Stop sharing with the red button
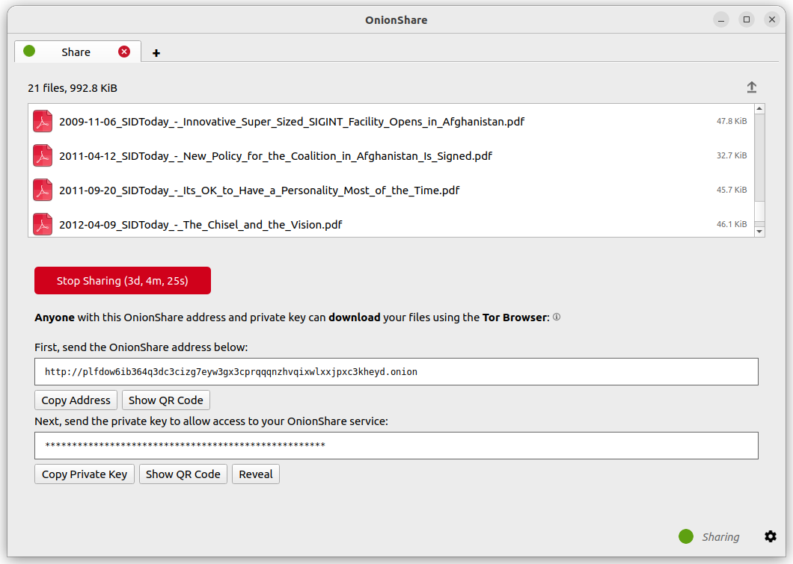The image size is (793, 564). [123, 280]
